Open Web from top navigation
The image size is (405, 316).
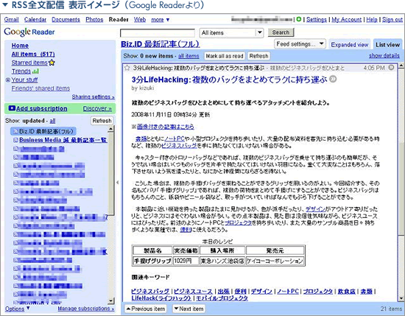pos(140,20)
